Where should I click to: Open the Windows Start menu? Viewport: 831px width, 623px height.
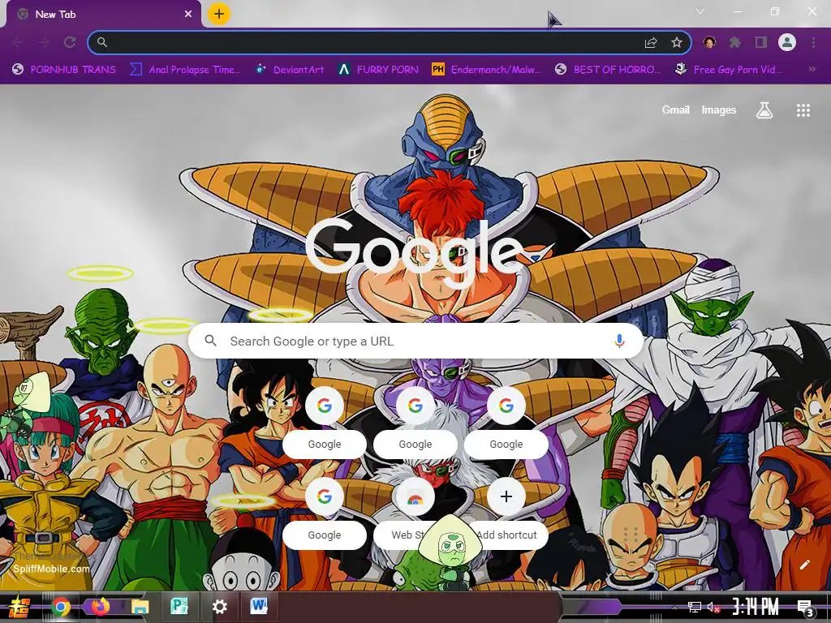point(18,607)
